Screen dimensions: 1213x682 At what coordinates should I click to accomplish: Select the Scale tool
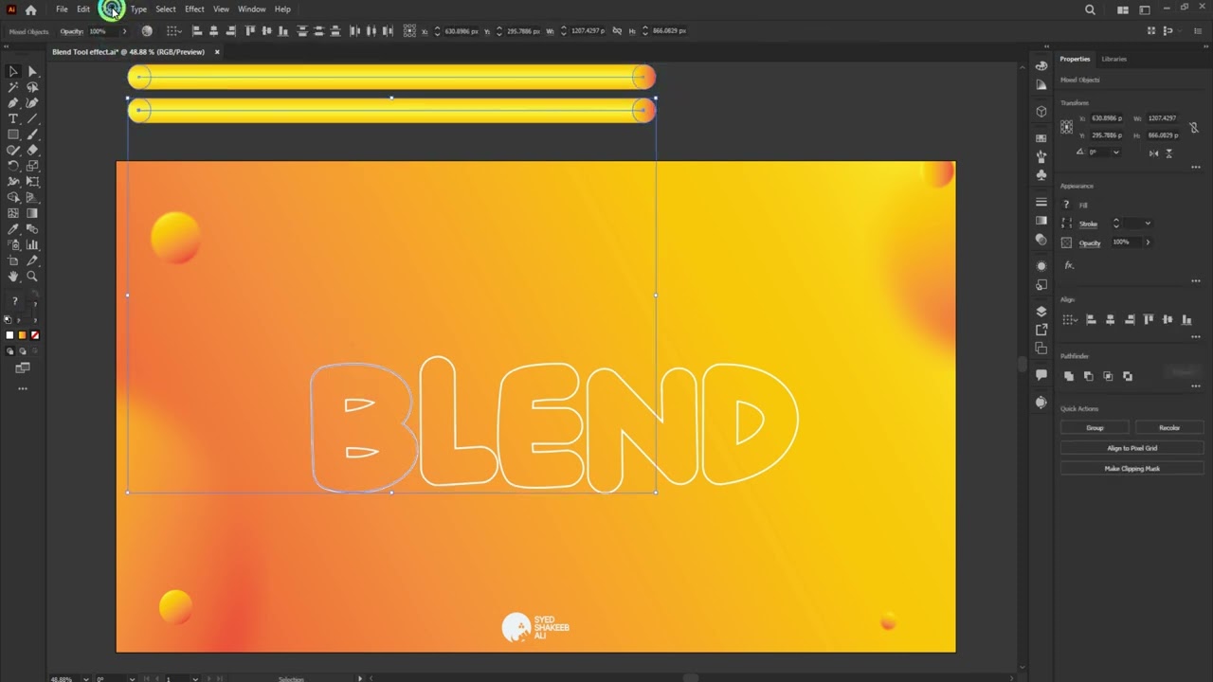[x=32, y=166]
